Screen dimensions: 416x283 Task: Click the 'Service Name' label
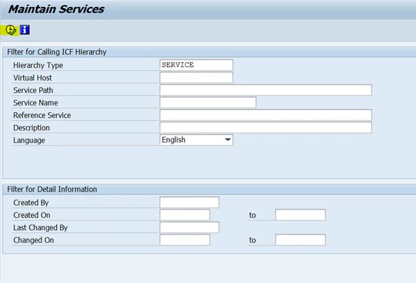pos(35,103)
